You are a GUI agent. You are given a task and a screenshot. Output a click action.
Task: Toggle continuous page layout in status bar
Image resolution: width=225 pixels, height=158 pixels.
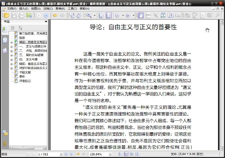126,154
